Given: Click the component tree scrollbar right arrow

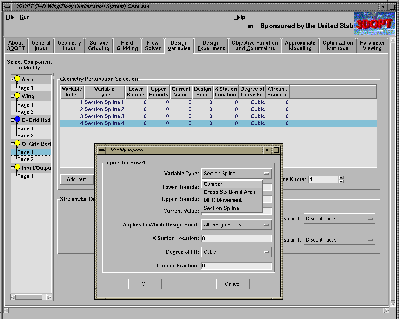Looking at the screenshot, I should [x=49, y=297].
